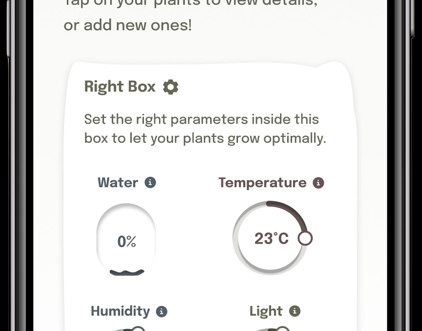Tap the Water label

click(118, 183)
